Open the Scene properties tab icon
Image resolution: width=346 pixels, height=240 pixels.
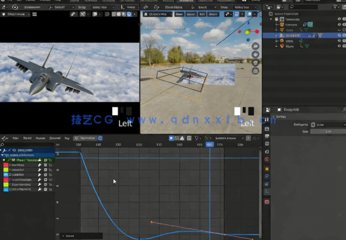tap(267, 152)
